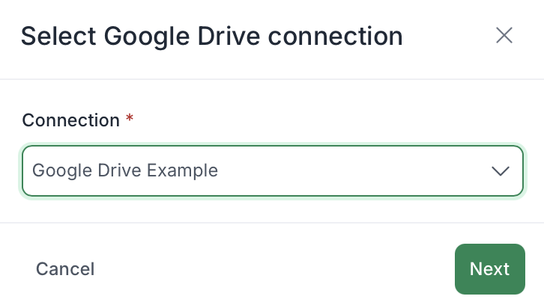544x308 pixels.
Task: Focus the green-outlined Connection field
Action: click(x=272, y=171)
